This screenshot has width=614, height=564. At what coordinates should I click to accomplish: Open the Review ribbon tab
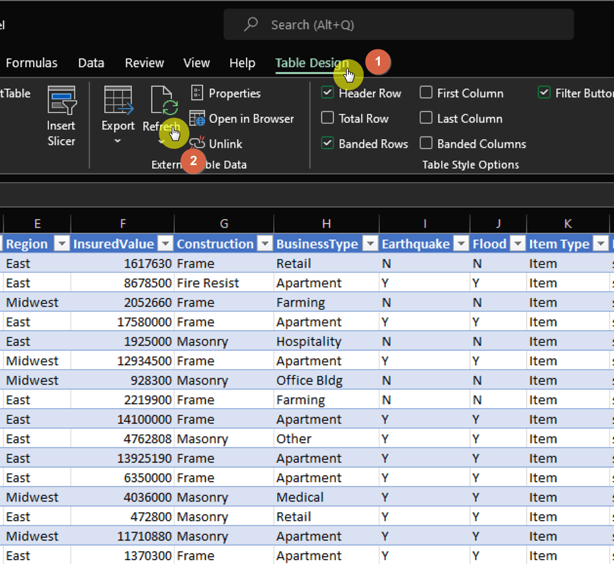(x=144, y=63)
